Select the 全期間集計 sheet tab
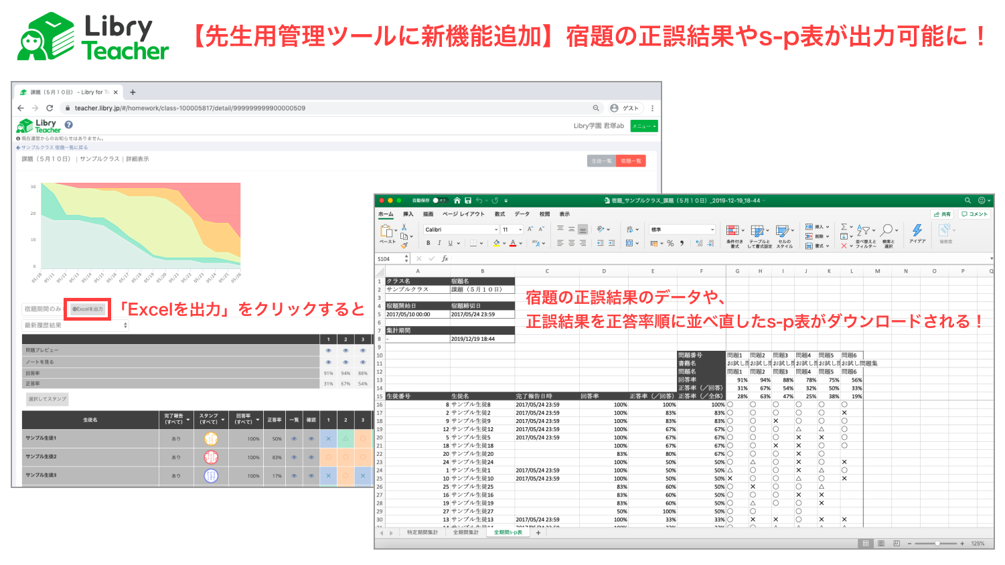The image size is (1005, 565). (467, 532)
